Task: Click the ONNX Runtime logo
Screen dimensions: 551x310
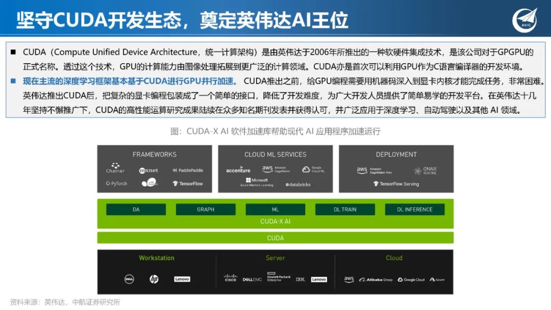Action: point(425,171)
